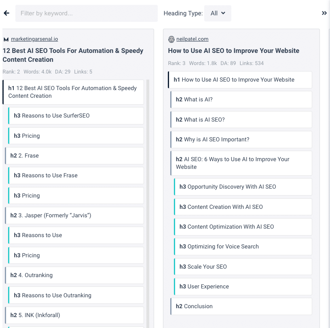Open the Heading Type dropdown
The width and height of the screenshot is (330, 328).
click(218, 13)
